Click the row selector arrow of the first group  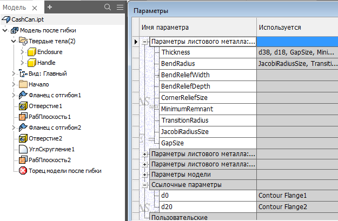(136, 42)
